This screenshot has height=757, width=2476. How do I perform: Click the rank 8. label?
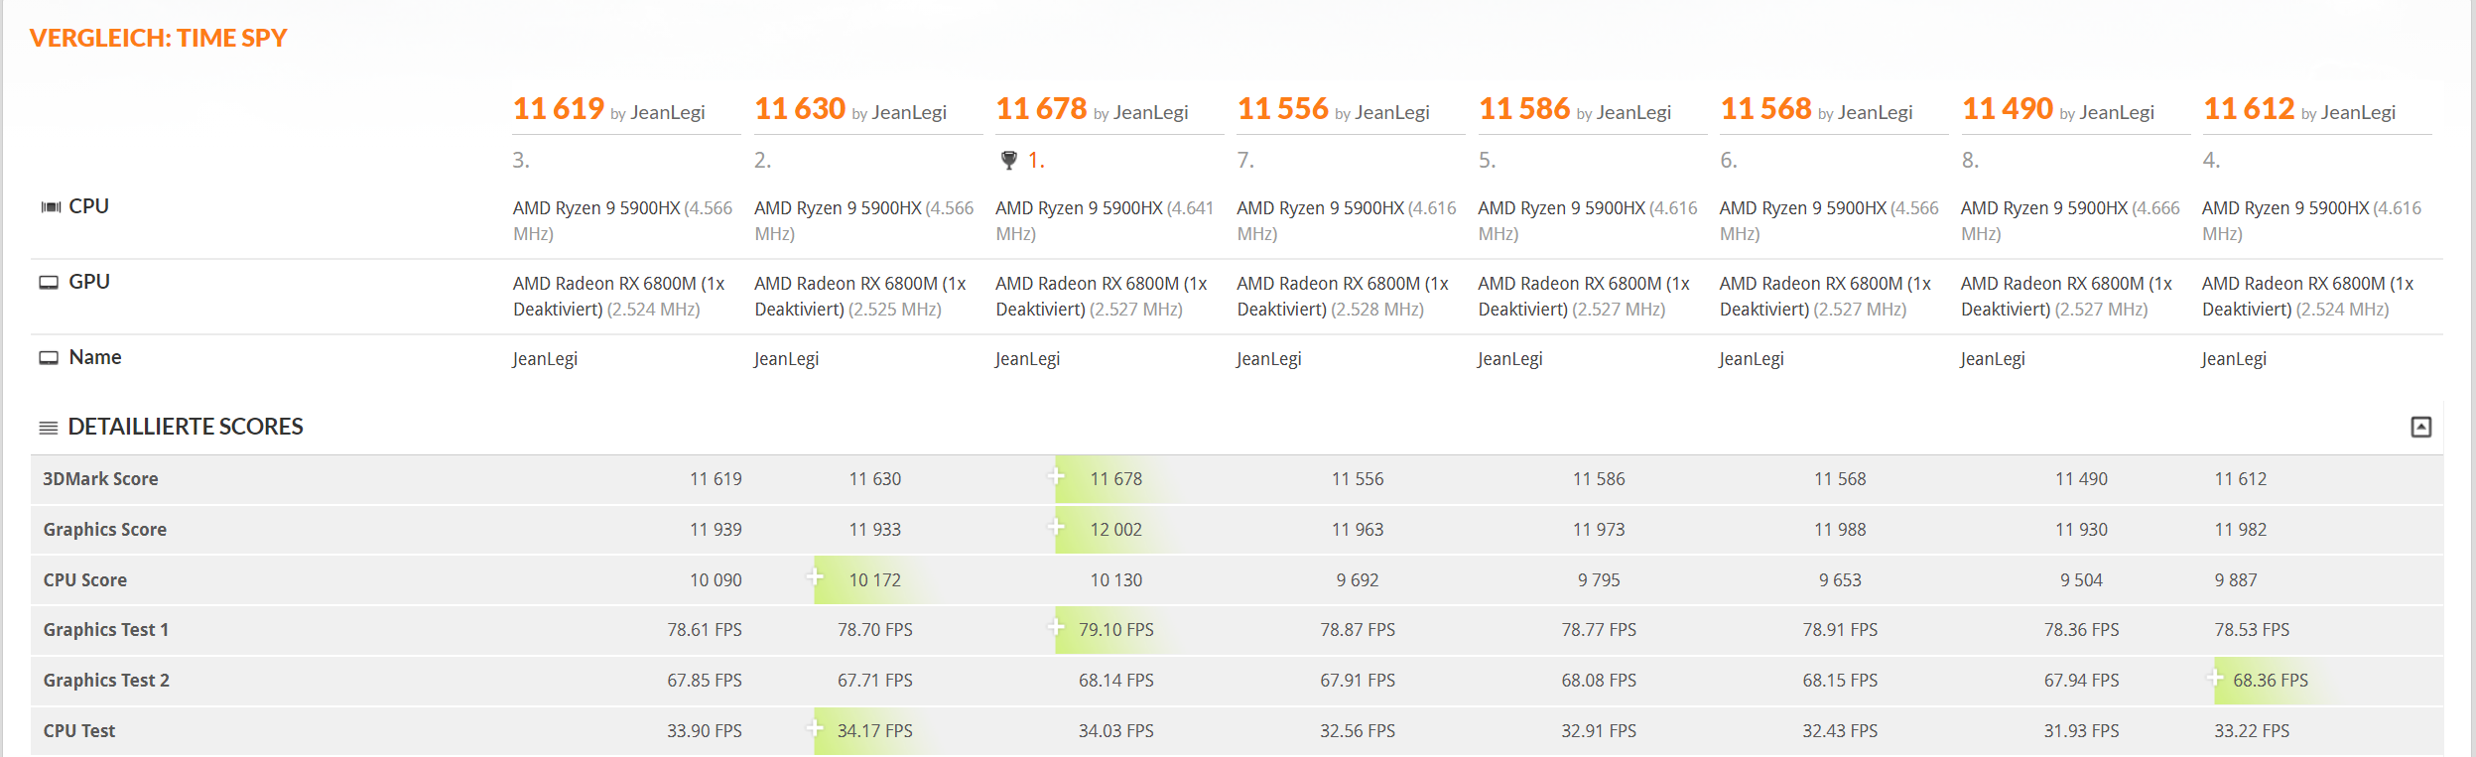(x=1970, y=160)
